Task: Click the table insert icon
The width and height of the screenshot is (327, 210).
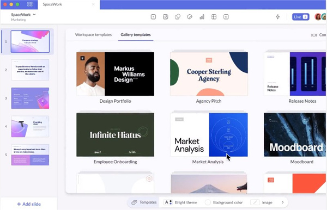Action: (x=214, y=17)
